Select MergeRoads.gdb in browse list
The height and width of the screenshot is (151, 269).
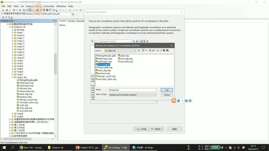point(106,56)
